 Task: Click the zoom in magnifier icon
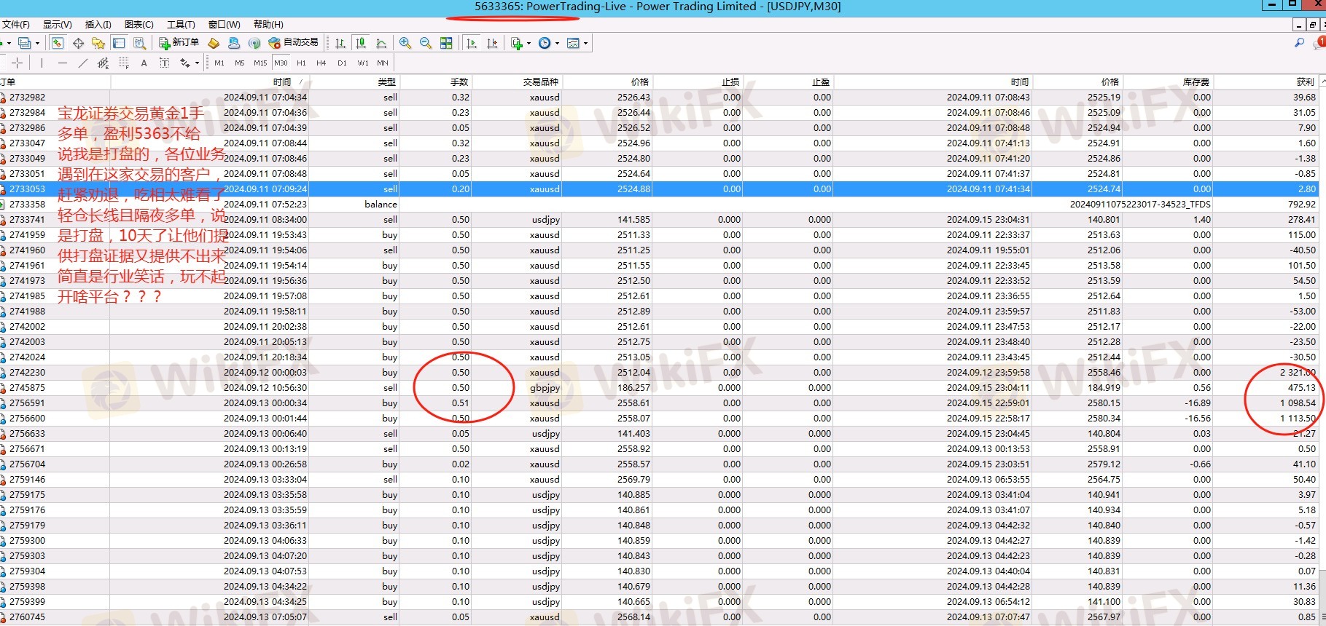(x=405, y=44)
